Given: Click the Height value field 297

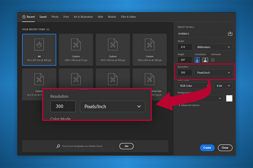Looking at the screenshot, I should click(185, 60).
